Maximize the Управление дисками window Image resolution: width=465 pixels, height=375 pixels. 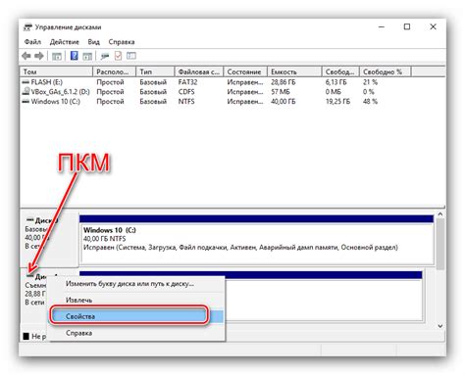407,26
